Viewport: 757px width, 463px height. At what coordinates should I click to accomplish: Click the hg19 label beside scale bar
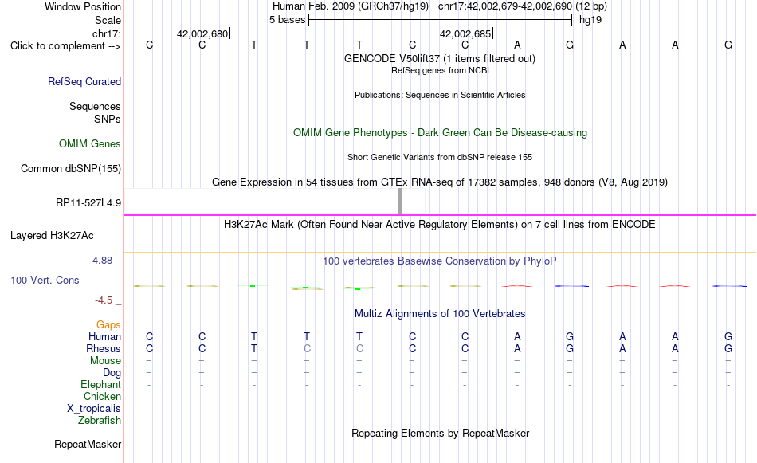pos(590,20)
